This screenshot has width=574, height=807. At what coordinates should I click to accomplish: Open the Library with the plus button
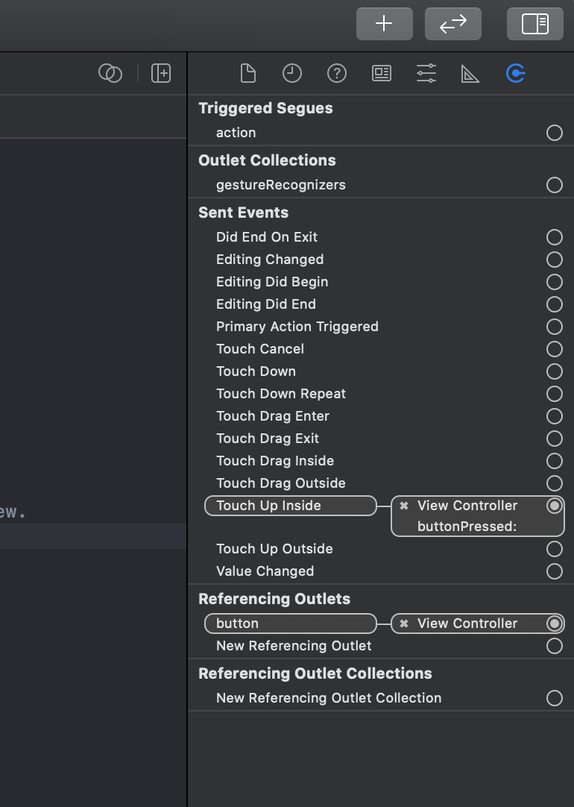(x=384, y=24)
